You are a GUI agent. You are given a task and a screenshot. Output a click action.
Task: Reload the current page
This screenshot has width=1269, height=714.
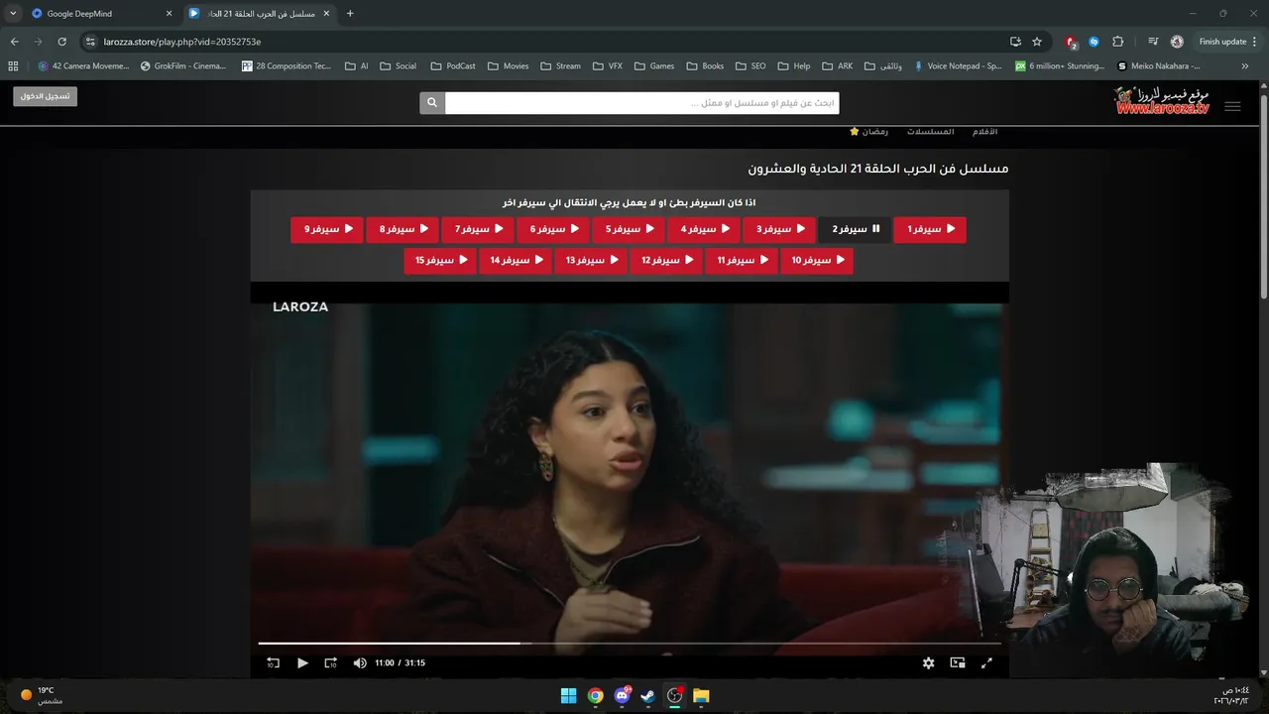click(61, 42)
